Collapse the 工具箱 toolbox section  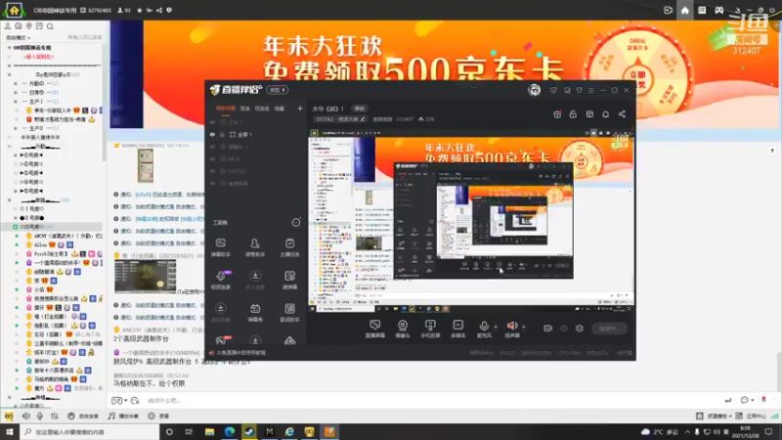pyautogui.click(x=296, y=223)
